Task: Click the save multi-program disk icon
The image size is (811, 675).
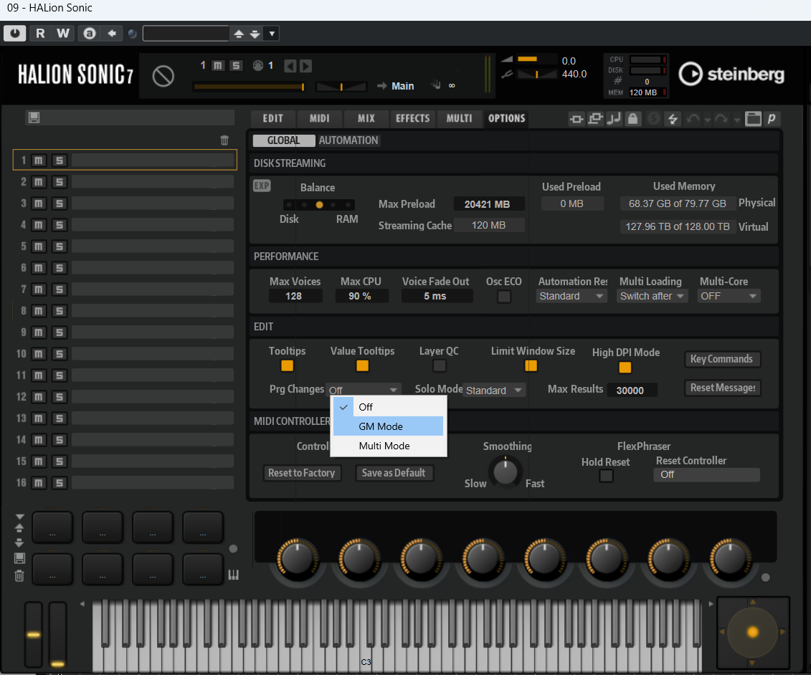Action: [x=34, y=118]
